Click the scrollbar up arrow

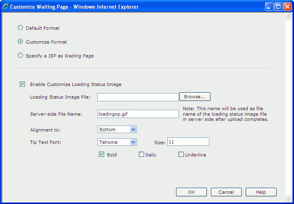click(x=288, y=16)
